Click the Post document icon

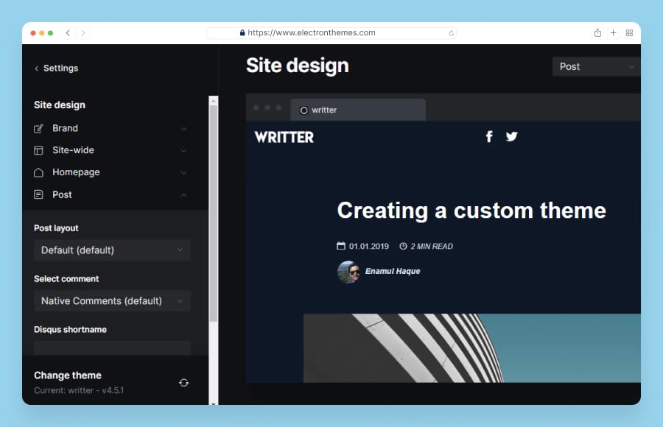pyautogui.click(x=38, y=194)
